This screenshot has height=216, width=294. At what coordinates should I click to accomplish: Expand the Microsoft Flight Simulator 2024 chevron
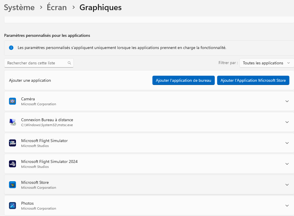coord(287,164)
